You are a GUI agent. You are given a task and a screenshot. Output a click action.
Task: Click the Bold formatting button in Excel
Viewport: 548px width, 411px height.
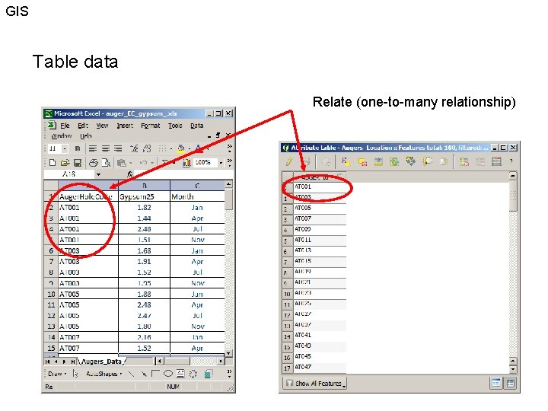(77, 148)
